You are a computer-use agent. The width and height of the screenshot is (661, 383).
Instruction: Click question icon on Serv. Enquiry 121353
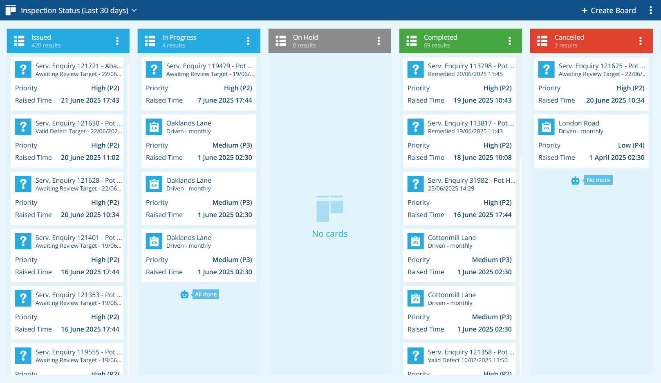coord(23,298)
